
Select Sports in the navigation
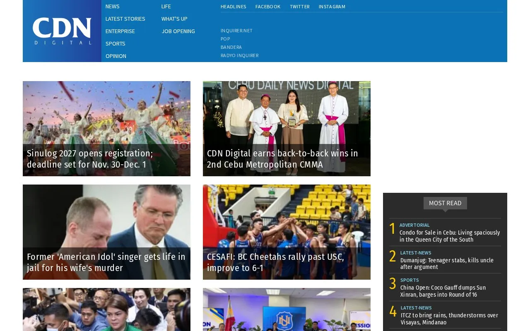pos(115,44)
